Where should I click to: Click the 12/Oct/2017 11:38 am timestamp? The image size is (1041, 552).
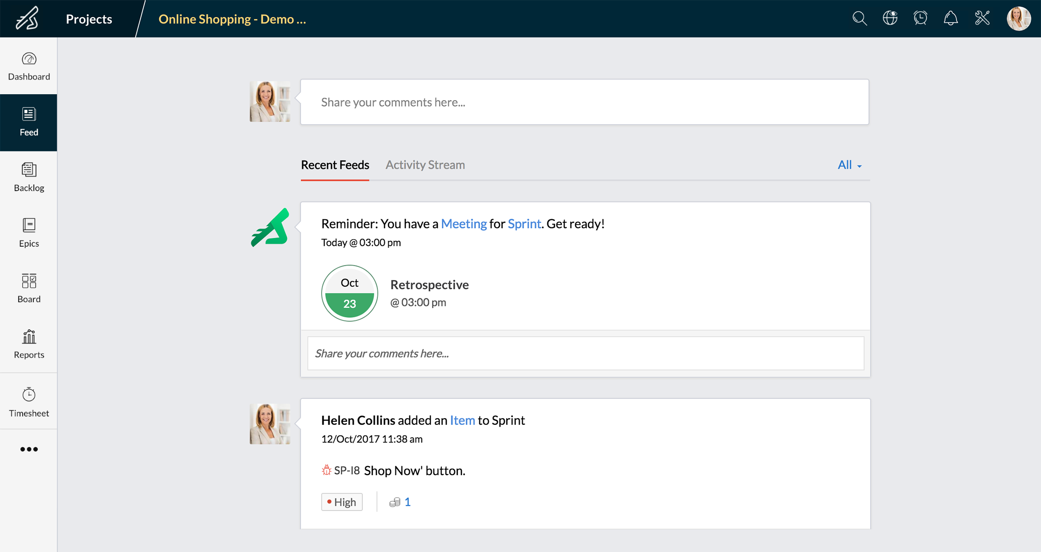point(372,439)
